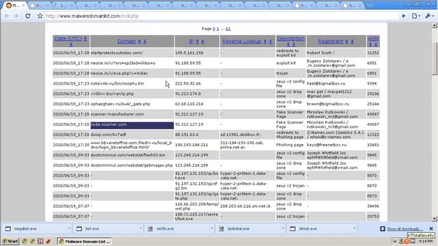Click the K7TotalSecurity tray icon
438x246 pixels.
point(407,241)
